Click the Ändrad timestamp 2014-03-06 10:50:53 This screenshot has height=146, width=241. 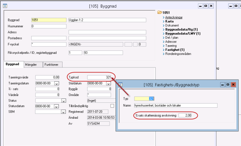[x=101, y=118]
